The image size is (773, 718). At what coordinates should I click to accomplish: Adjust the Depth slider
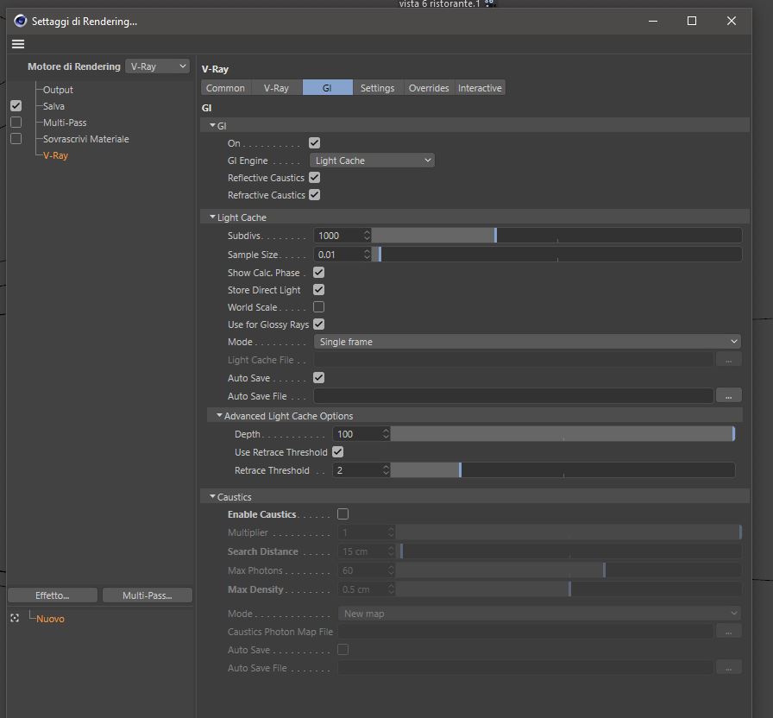pyautogui.click(x=562, y=433)
